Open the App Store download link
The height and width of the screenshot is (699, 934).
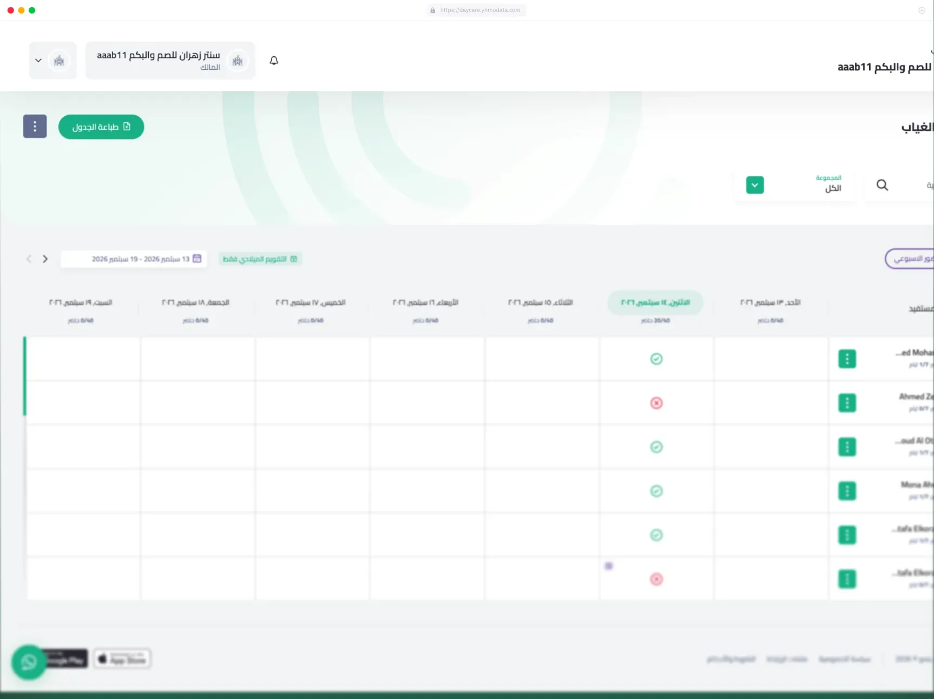tap(122, 659)
